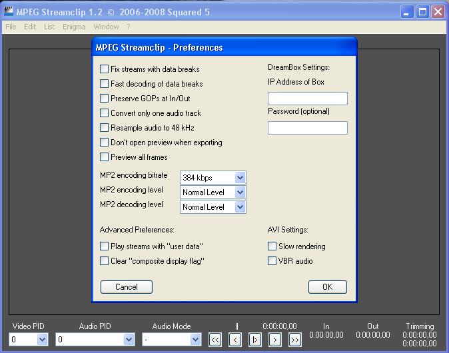Expand the MP2 encoding level dropdown

point(213,192)
